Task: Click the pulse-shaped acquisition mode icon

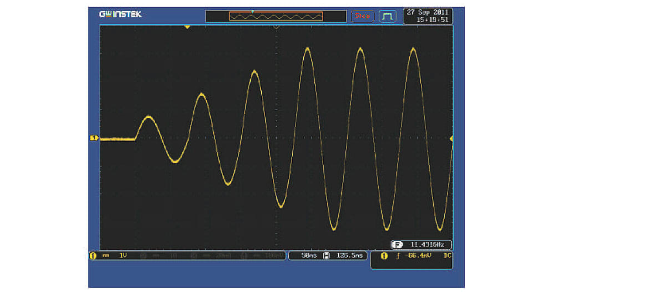Action: tap(388, 16)
